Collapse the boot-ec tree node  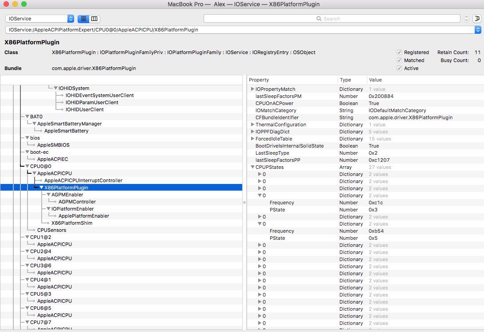[x=27, y=152]
